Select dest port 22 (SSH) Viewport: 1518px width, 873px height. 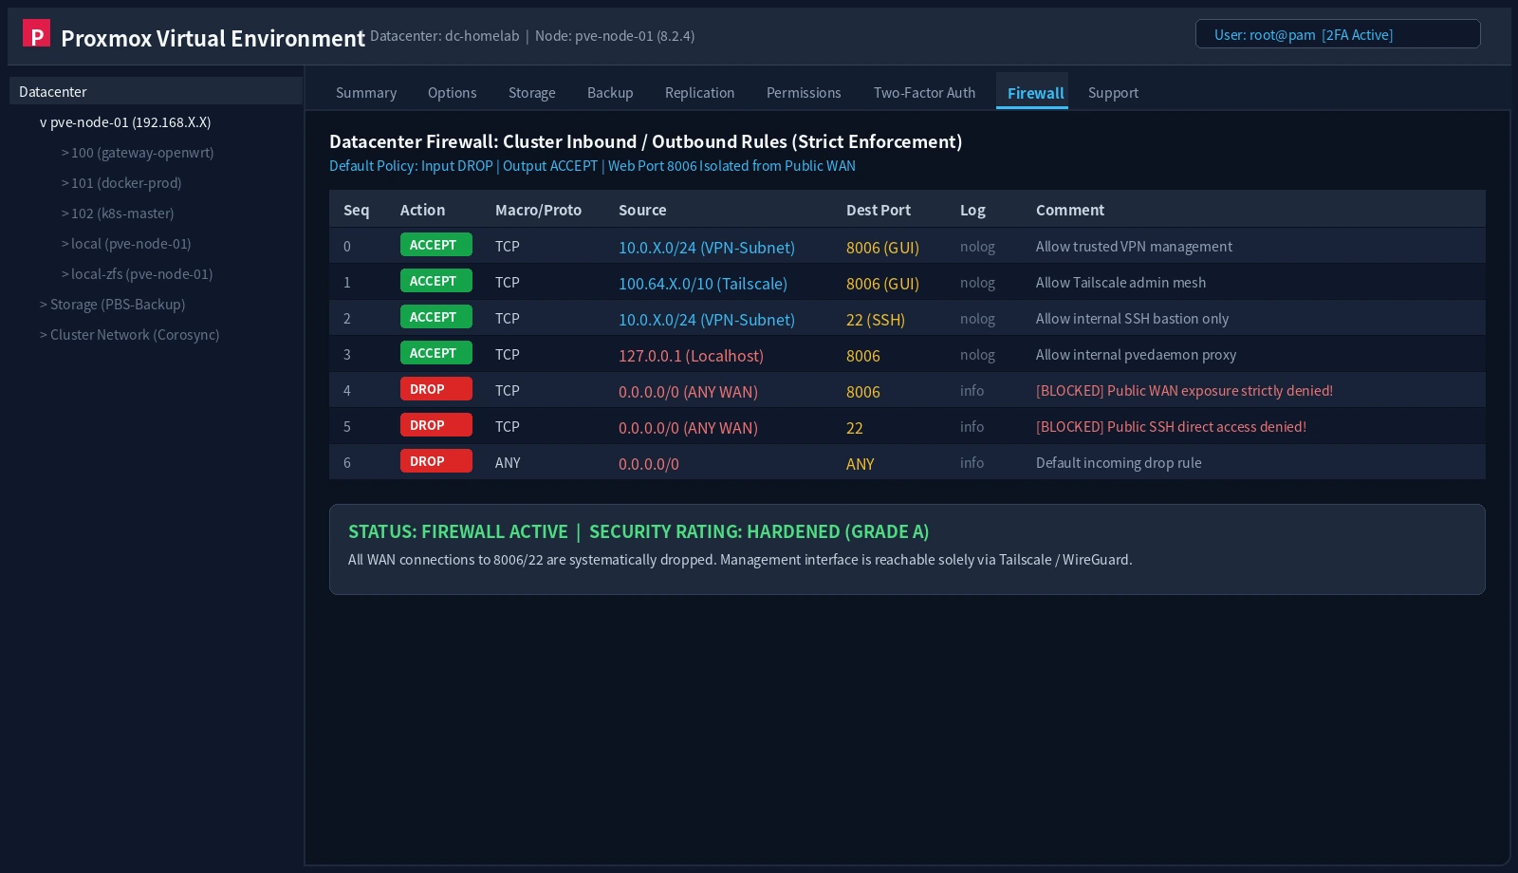click(876, 319)
